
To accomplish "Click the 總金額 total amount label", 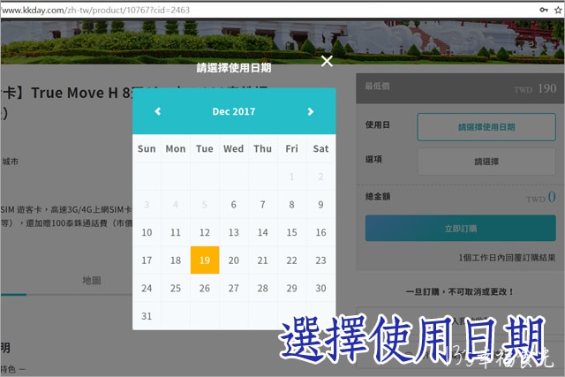I will tap(378, 196).
